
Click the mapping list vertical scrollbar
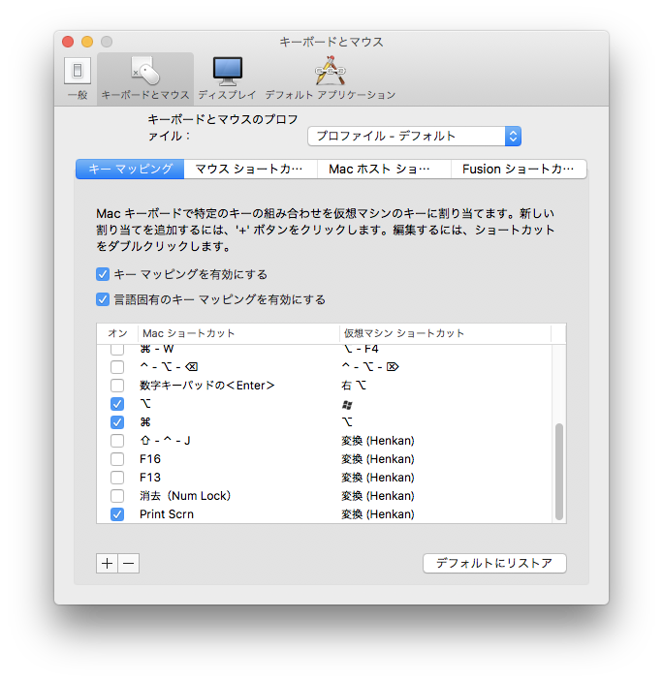tap(559, 472)
